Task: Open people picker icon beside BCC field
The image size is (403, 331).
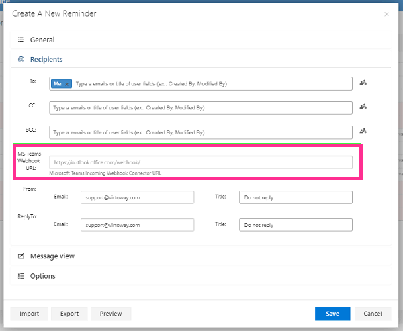Action: click(x=363, y=131)
